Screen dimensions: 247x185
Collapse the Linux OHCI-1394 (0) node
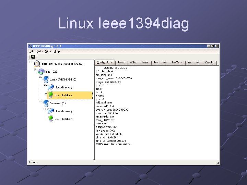click(40, 77)
